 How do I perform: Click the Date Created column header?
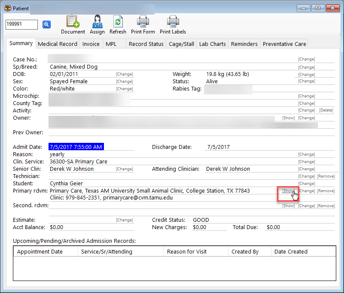coord(304,251)
